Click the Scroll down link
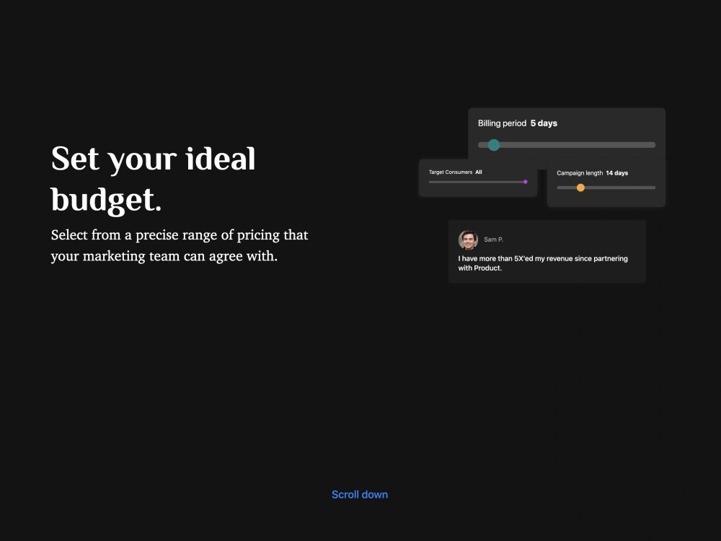 [x=360, y=495]
